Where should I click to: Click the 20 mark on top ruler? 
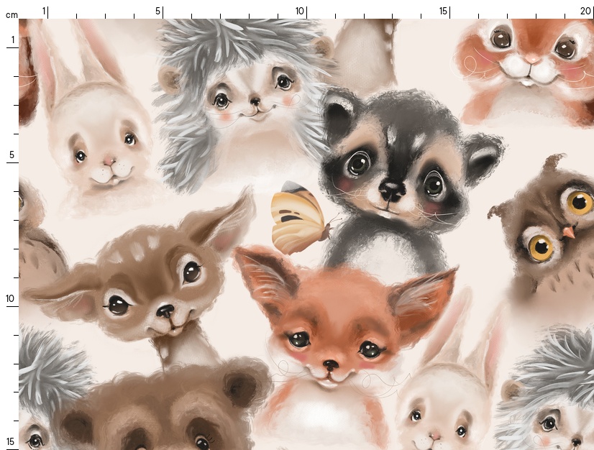586,11
